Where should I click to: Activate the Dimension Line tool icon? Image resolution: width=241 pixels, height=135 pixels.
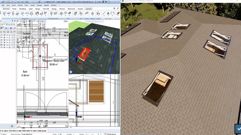tap(112, 13)
